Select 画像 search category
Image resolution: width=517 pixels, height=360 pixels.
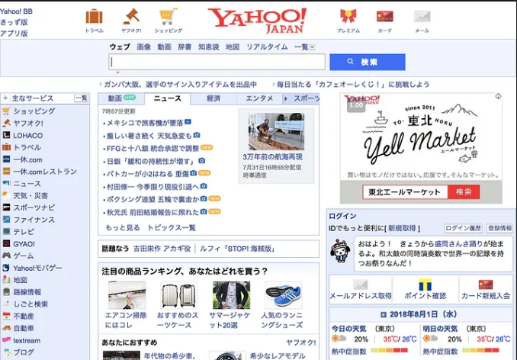144,47
